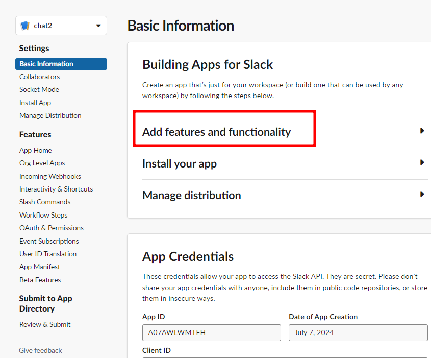This screenshot has width=431, height=358.
Task: Click the Date of App Creation field
Action: (358, 332)
